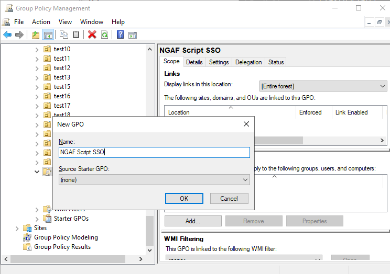This screenshot has width=390, height=274.
Task: Click the Back arrow toolbar icon
Action: click(x=7, y=35)
